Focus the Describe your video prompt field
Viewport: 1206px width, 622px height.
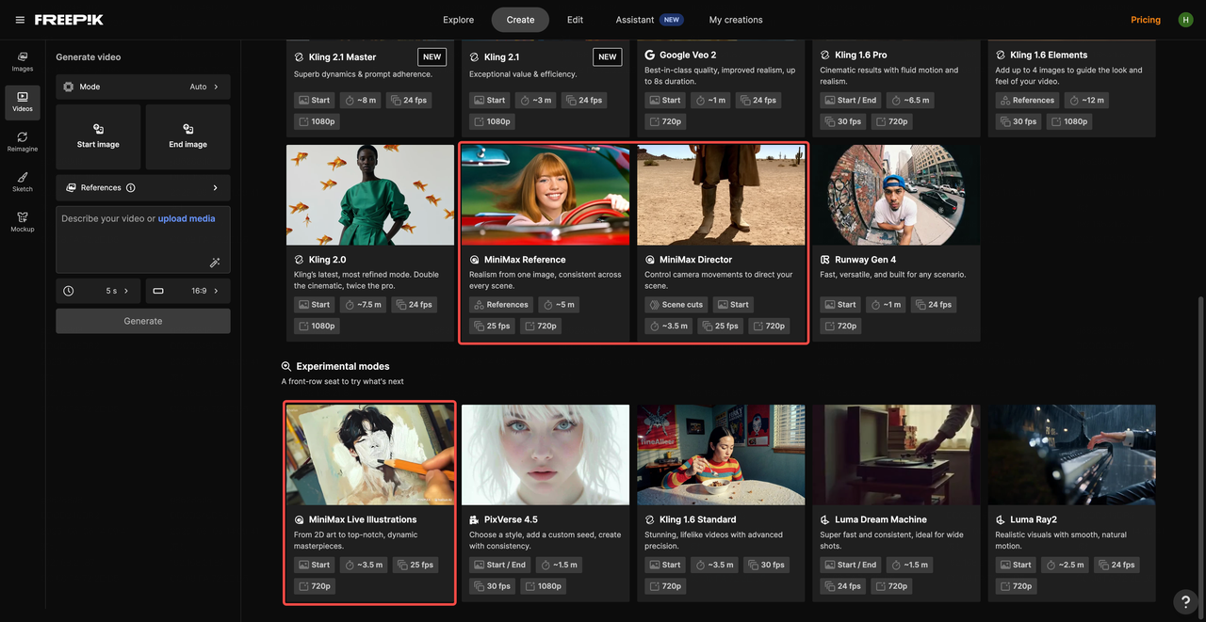pyautogui.click(x=143, y=240)
